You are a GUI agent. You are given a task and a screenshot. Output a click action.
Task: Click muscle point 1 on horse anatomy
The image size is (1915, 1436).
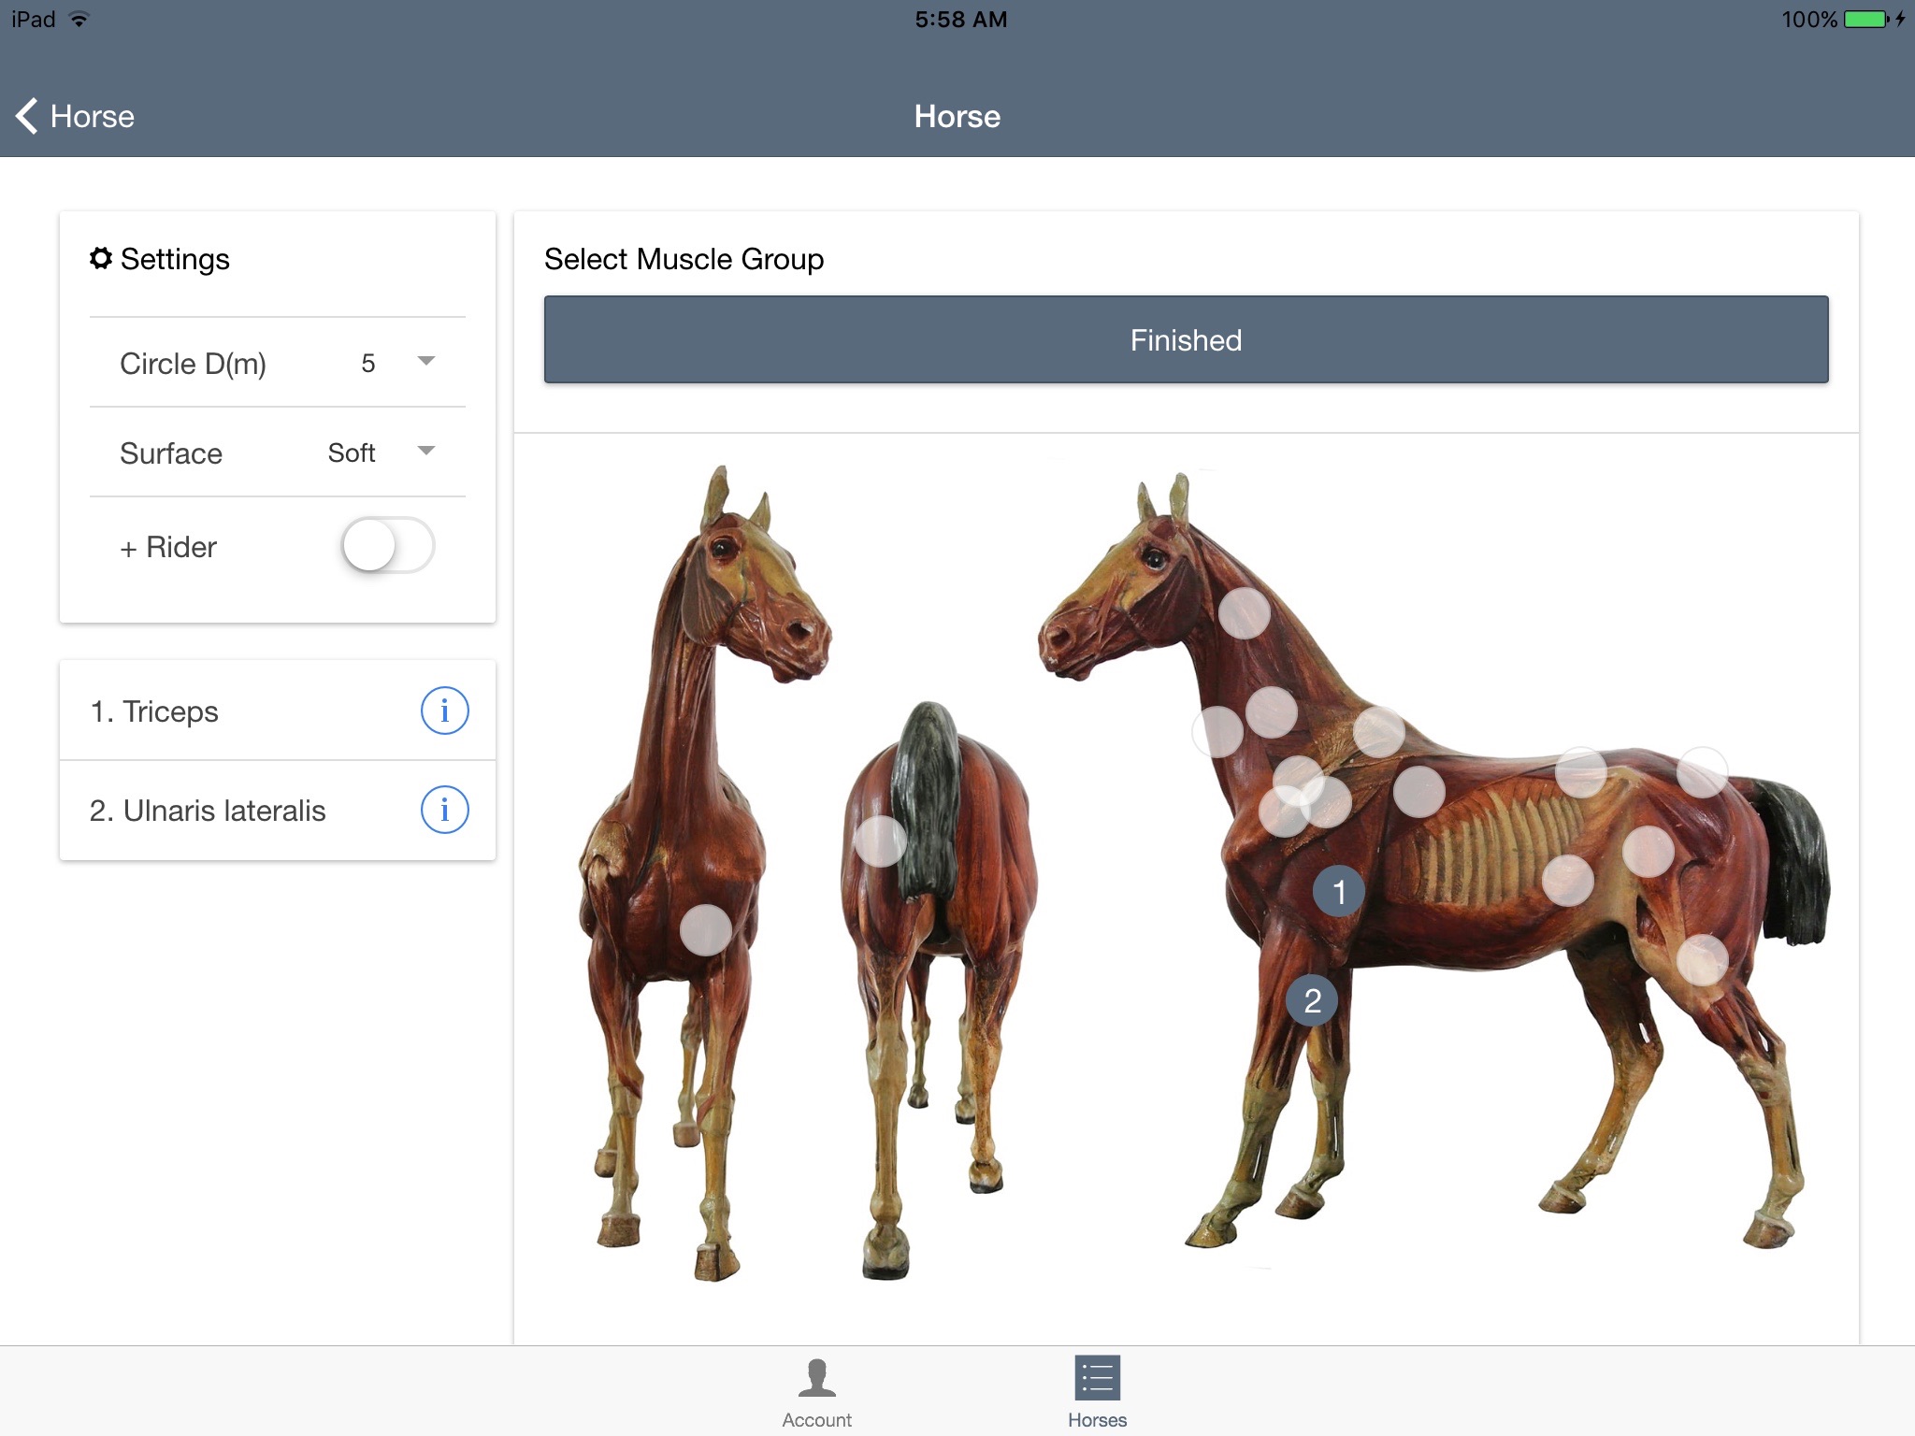[1337, 892]
